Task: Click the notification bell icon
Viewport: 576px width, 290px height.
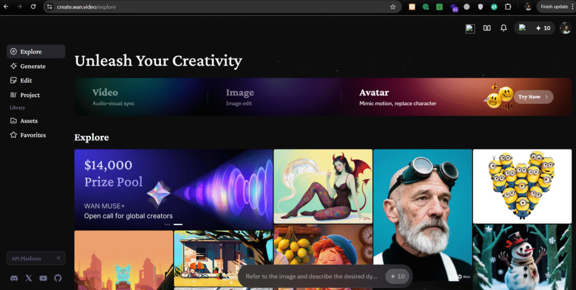Action: 503,28
